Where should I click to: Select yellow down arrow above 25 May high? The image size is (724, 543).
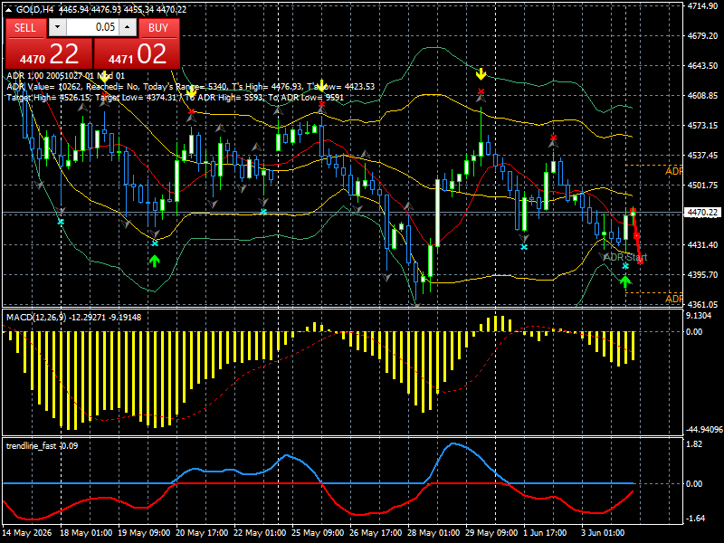coord(322,86)
